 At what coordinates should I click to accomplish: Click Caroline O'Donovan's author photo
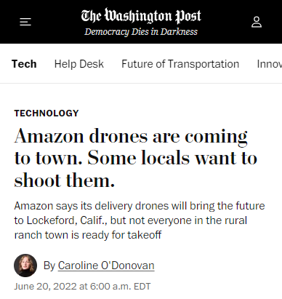coord(25,266)
